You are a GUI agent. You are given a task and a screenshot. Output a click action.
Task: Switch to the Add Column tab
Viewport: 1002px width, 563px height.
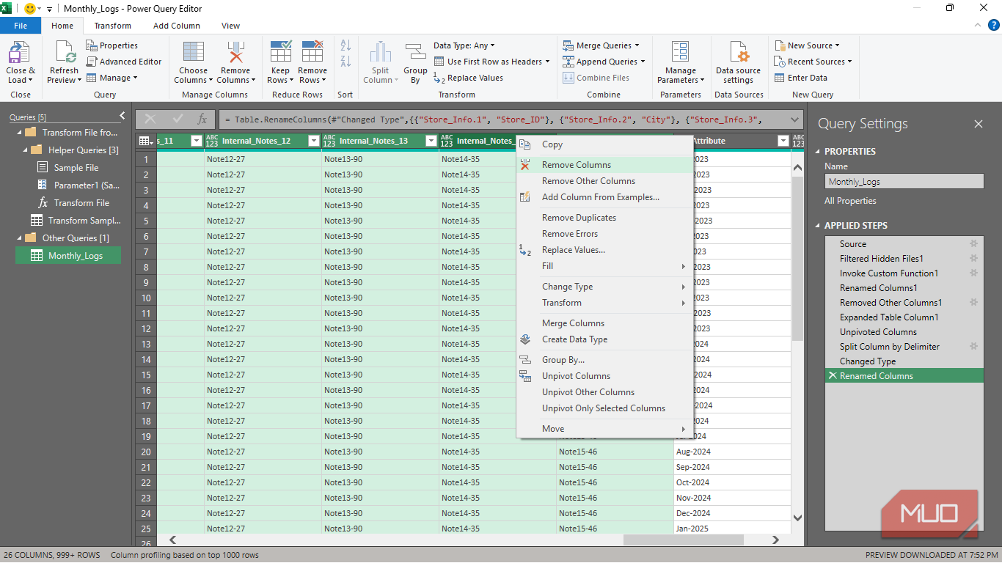coord(177,26)
